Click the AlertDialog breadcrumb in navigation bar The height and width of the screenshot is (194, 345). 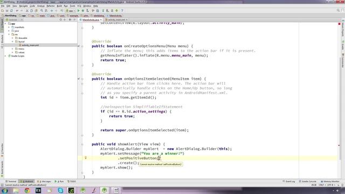[9, 16]
